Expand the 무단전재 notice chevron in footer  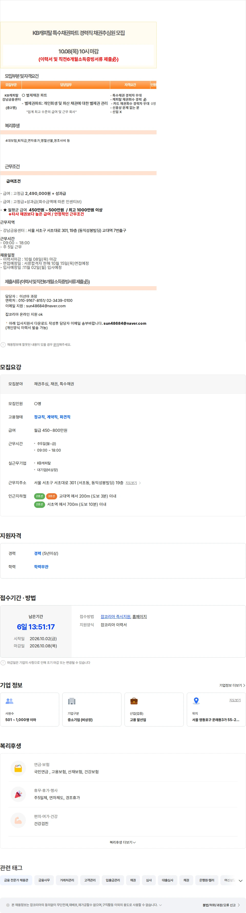tap(160, 905)
